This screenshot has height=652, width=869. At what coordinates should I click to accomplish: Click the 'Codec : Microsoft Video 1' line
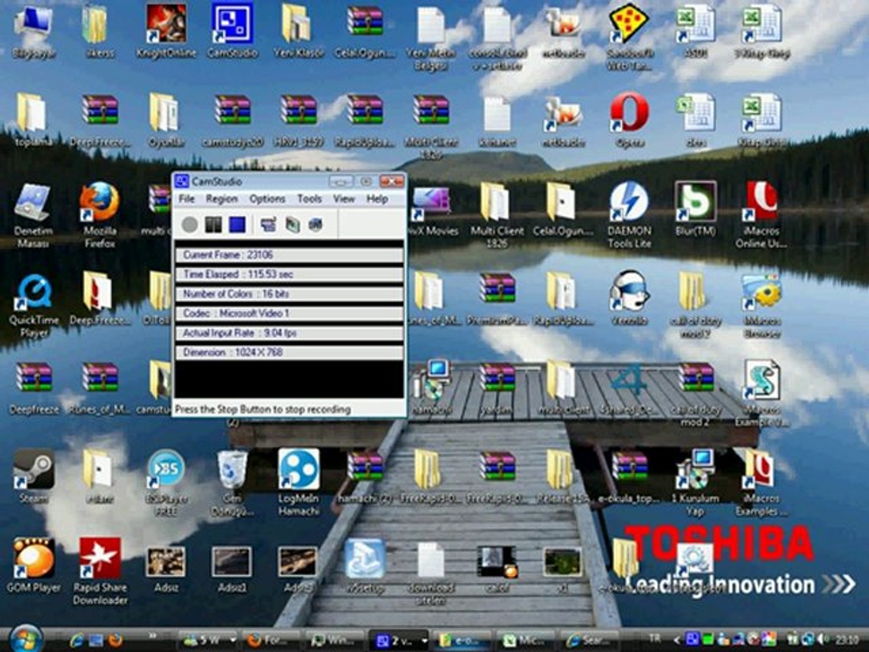289,313
